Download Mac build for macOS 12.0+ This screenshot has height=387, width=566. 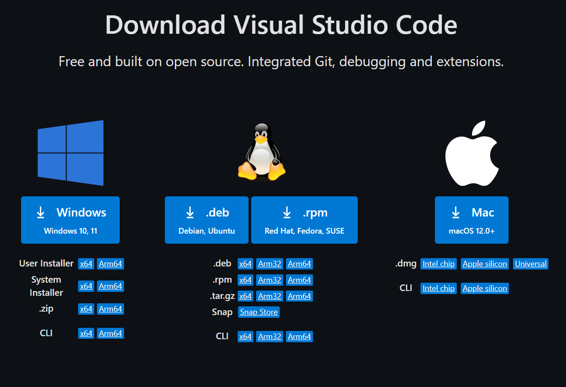pos(471,220)
